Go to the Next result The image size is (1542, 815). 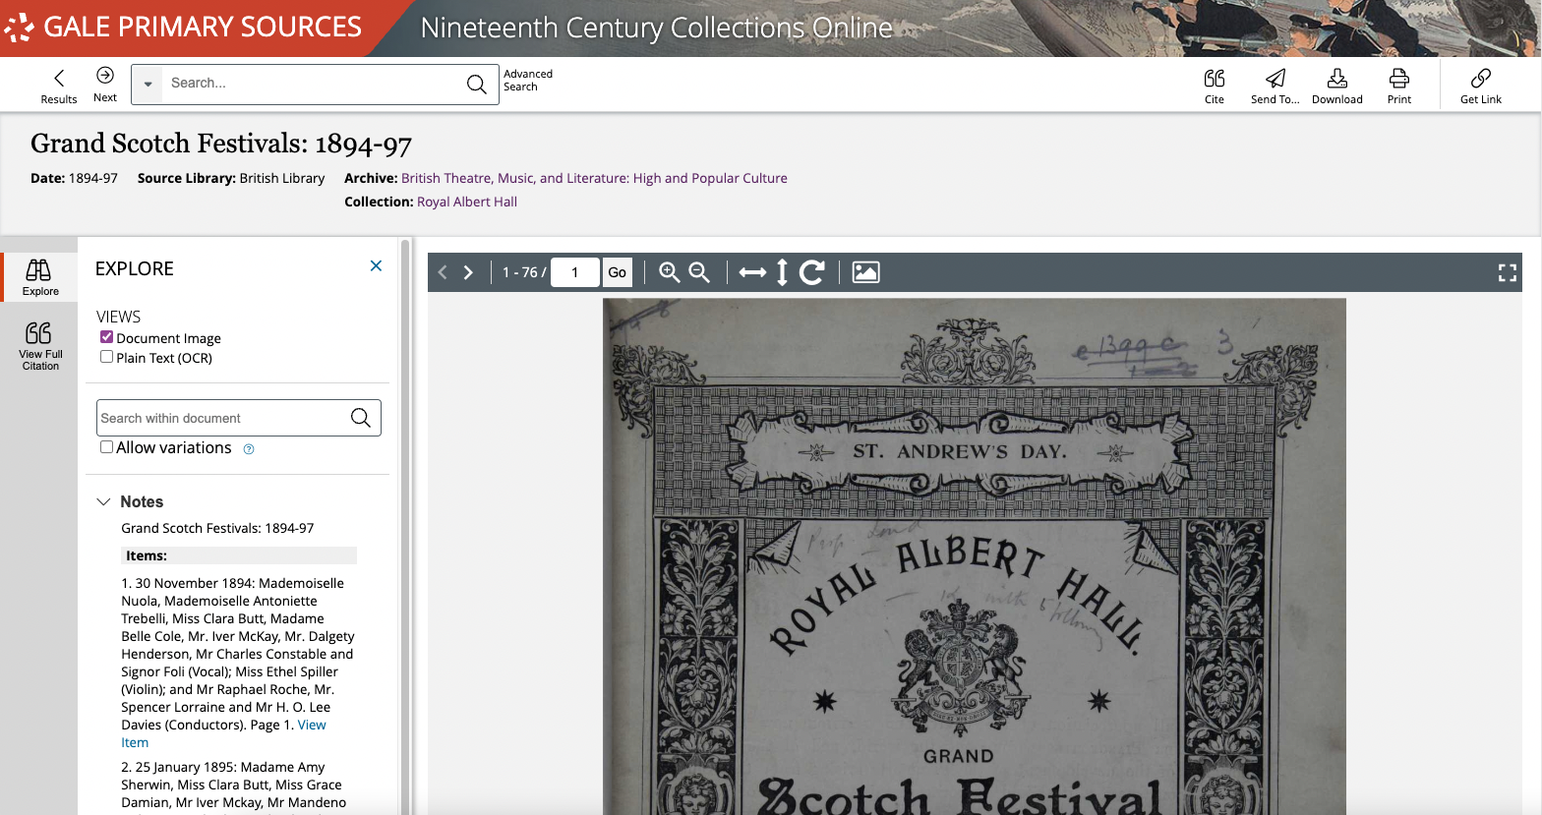pyautogui.click(x=105, y=84)
